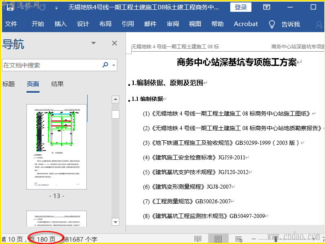The height and width of the screenshot is (244, 326).
Task: Open the 布局 ribbon tab
Action: (106, 24)
